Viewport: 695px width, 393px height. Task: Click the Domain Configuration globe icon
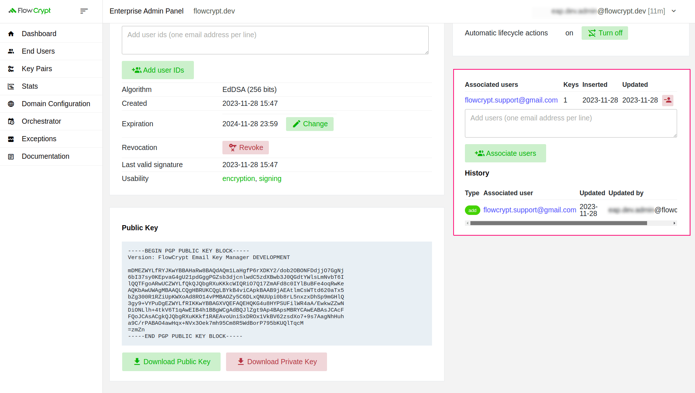[11, 104]
